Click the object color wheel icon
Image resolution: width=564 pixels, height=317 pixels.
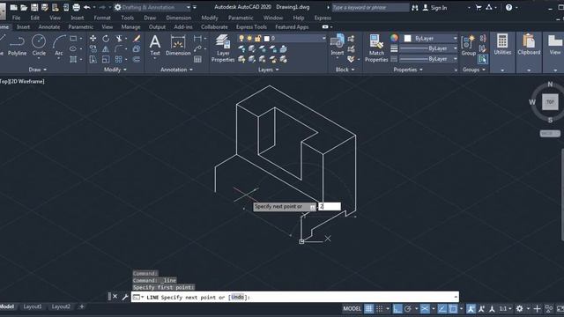394,38
